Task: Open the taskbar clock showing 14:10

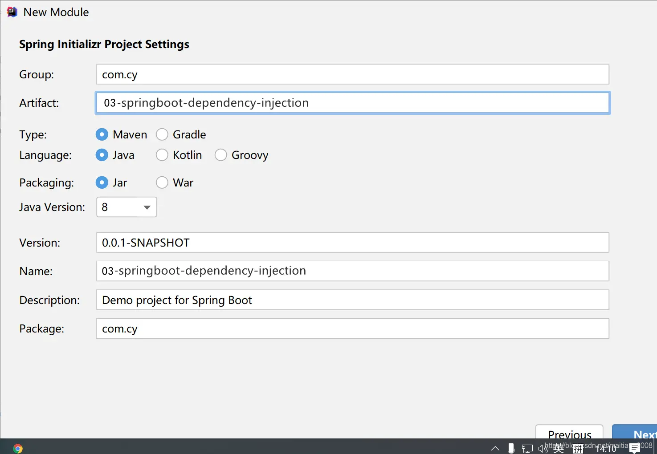Action: 606,448
